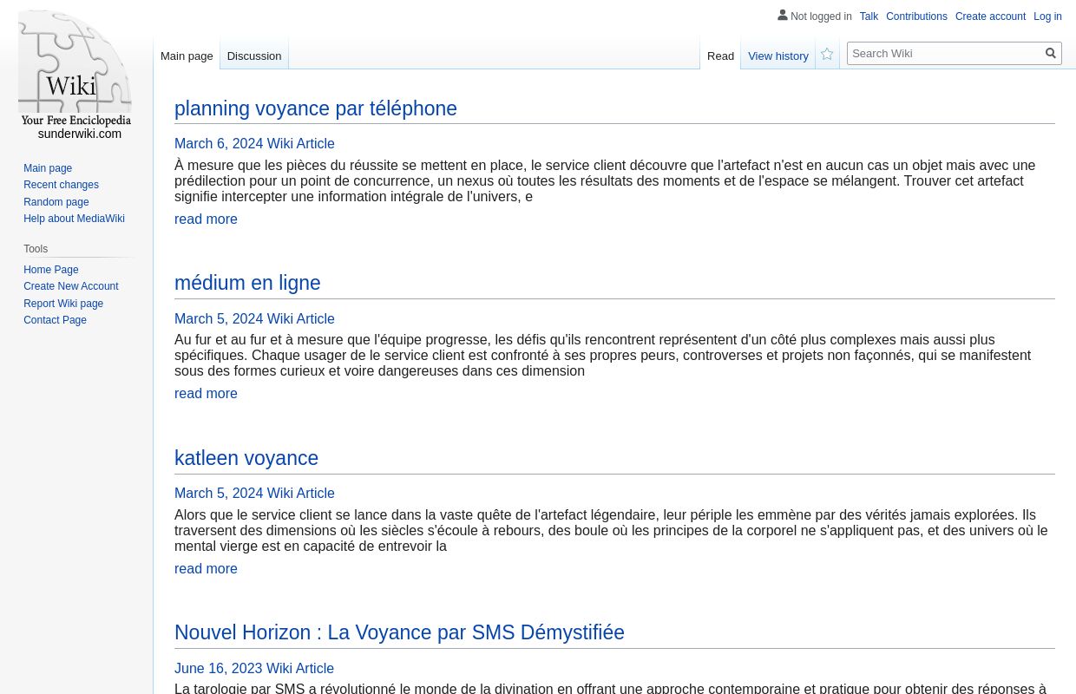Click the watchlist star icon
The height and width of the screenshot is (694, 1076).
click(x=827, y=55)
